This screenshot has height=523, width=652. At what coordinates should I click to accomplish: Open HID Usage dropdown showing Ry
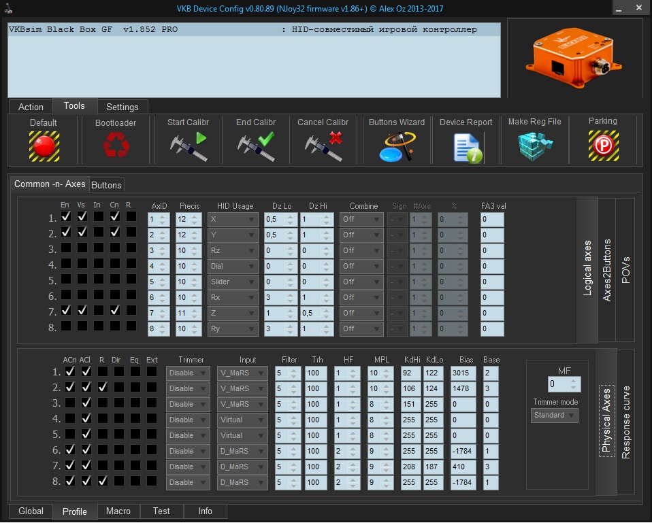[233, 328]
